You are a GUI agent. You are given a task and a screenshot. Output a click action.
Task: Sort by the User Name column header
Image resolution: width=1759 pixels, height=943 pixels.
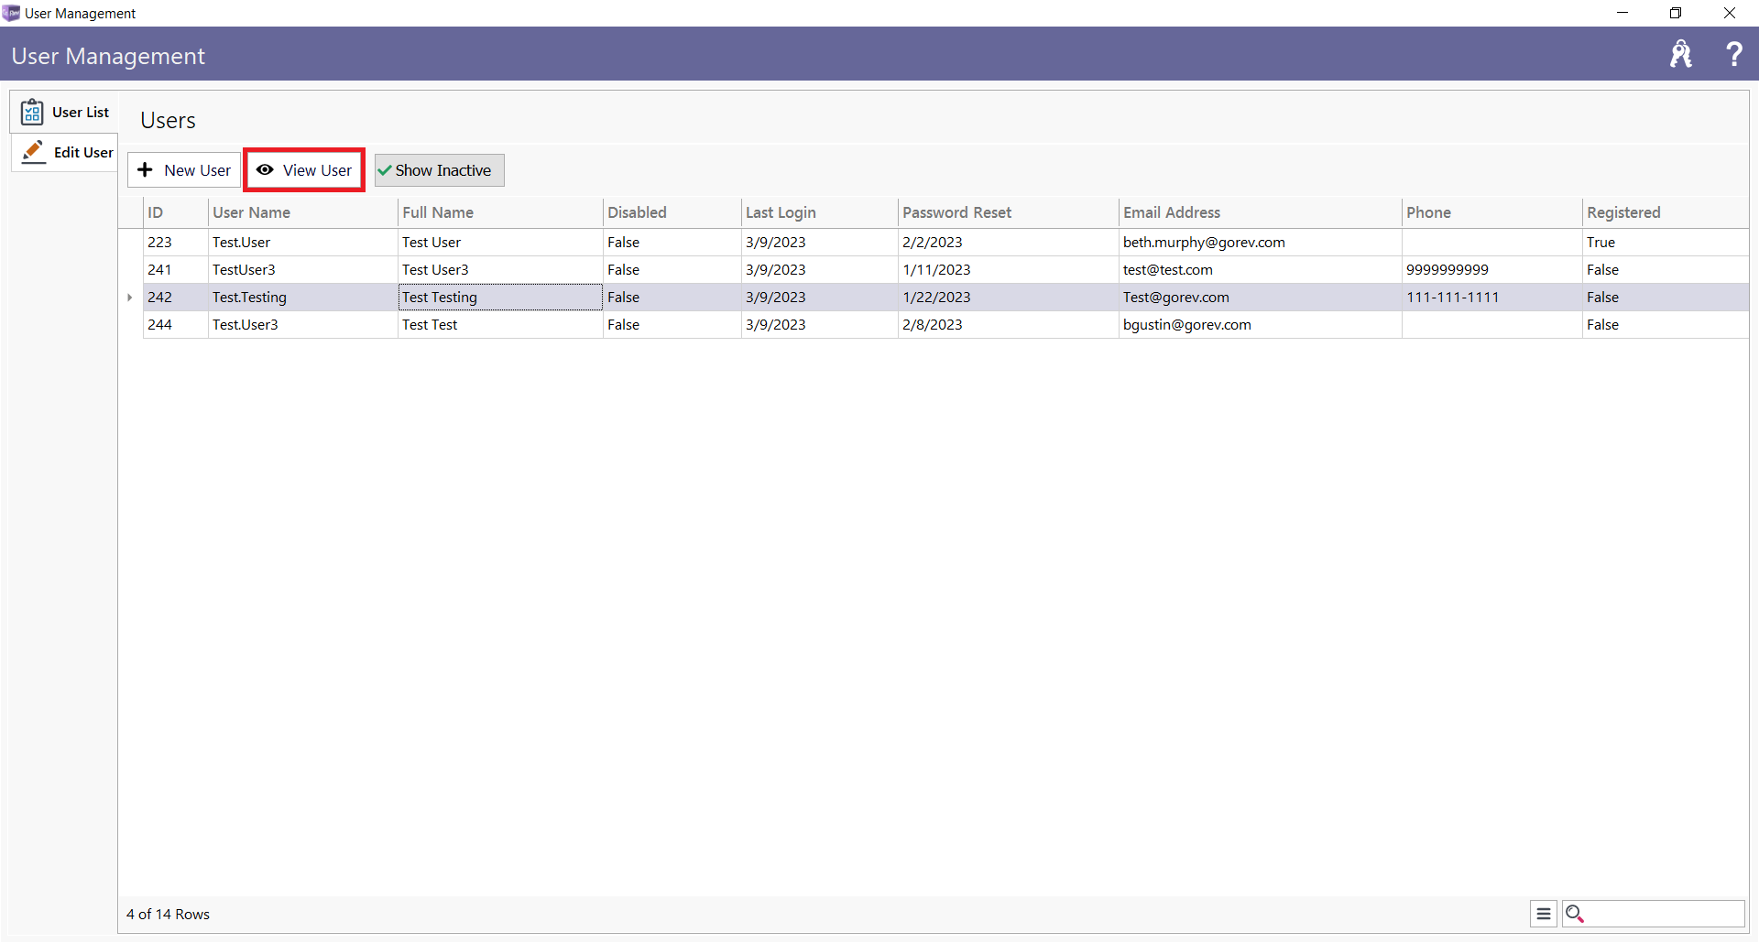click(303, 212)
